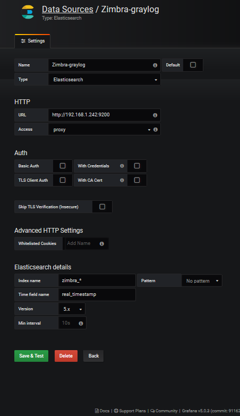The image size is (240, 416).
Task: Click the Type: Elasticsearch subtitle text
Action: 62,18
